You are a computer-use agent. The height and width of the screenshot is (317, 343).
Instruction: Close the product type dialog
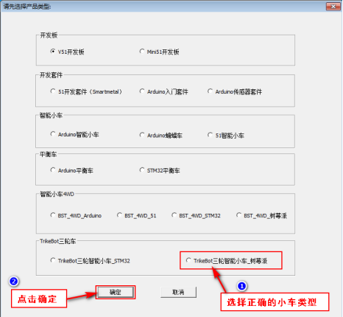(333, 7)
